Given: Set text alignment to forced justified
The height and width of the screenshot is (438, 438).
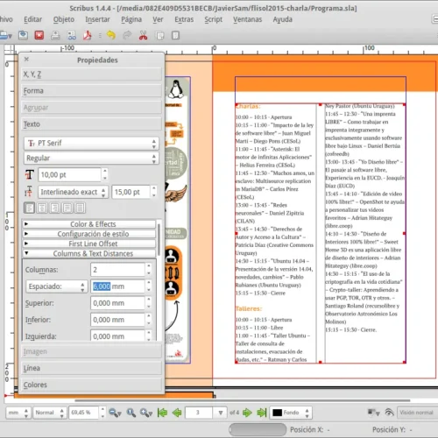Looking at the screenshot, I should [81, 208].
